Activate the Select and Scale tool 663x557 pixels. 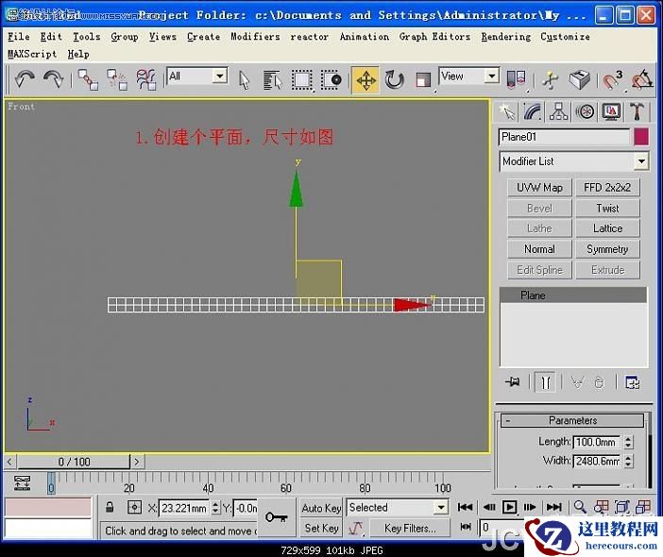(423, 79)
